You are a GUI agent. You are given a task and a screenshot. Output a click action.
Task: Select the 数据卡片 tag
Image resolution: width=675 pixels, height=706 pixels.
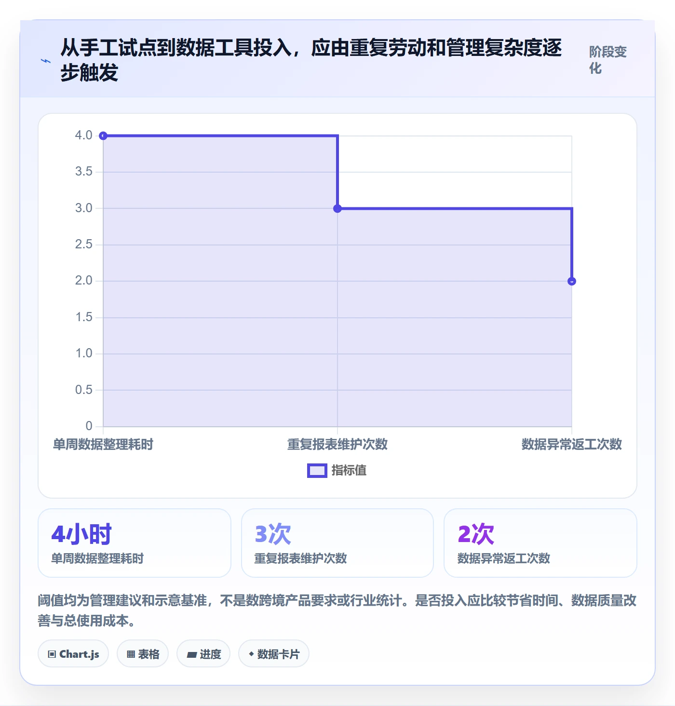[274, 654]
